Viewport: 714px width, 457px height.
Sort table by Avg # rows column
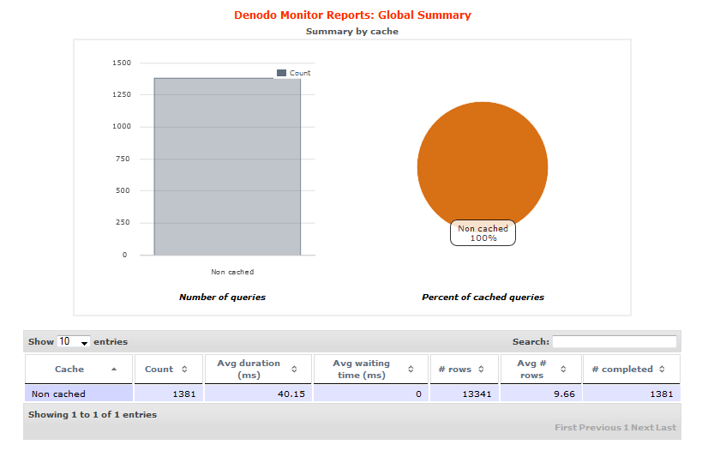coord(541,369)
